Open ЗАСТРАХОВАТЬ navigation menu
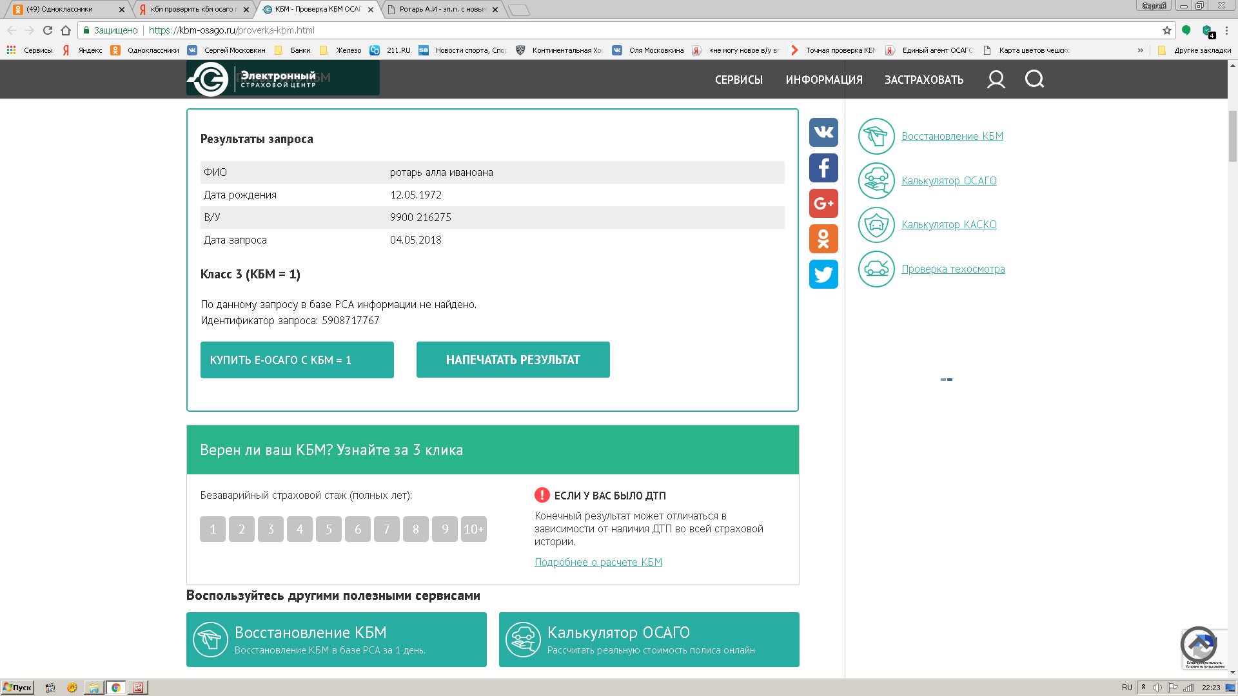This screenshot has height=696, width=1238. click(923, 80)
